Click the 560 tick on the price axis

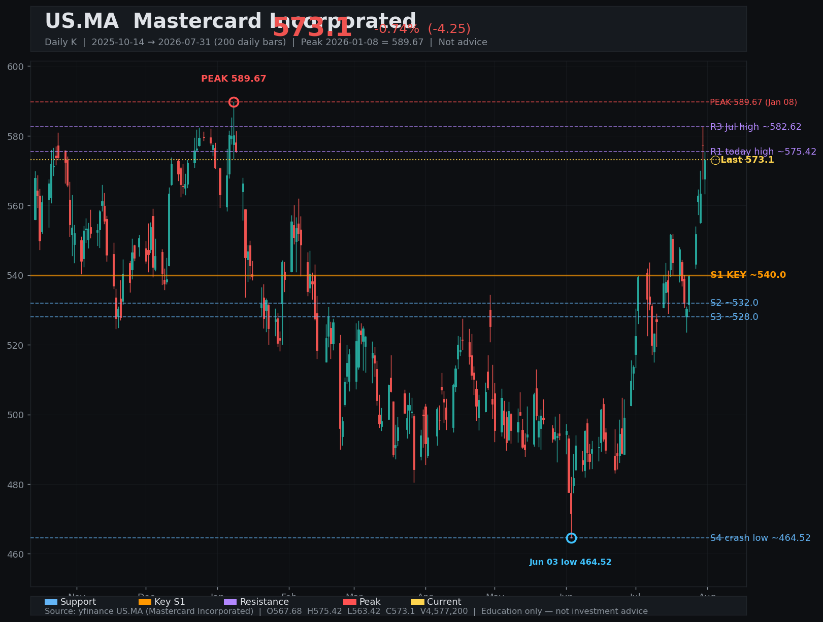click(x=16, y=206)
